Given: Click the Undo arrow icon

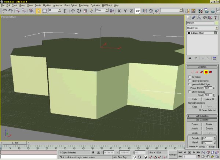Looking at the screenshot, I should pos(4,11).
